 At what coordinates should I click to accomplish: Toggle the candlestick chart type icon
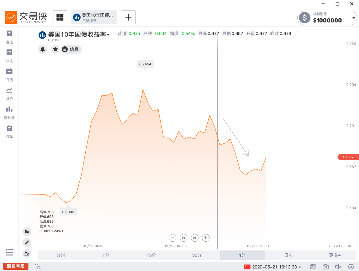point(27,232)
